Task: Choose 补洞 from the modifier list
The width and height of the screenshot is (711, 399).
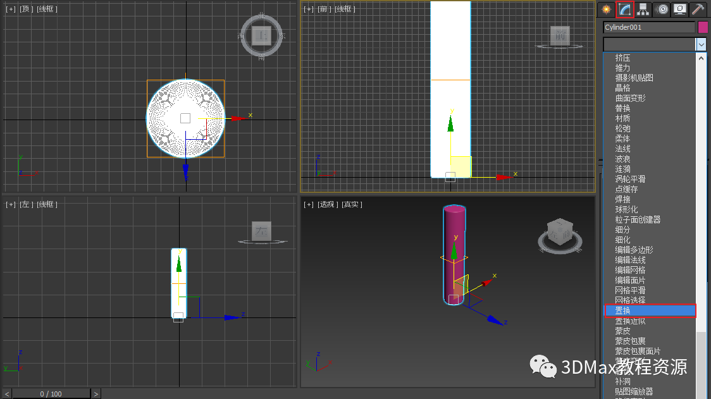Action: [622, 381]
